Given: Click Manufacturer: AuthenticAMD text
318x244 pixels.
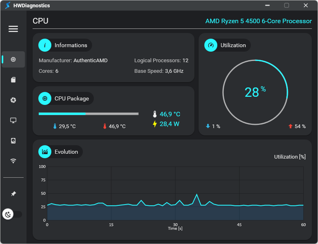Looking at the screenshot, I should [x=73, y=61].
